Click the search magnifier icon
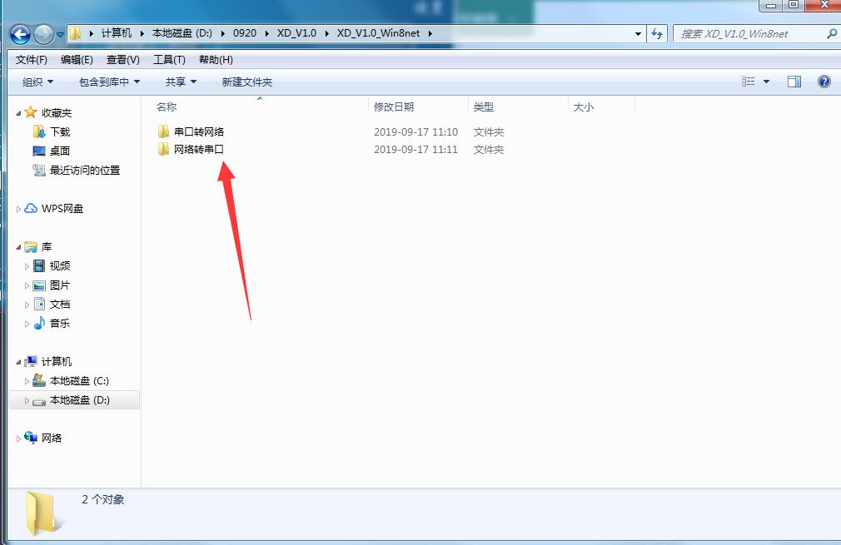The height and width of the screenshot is (545, 841). point(831,34)
